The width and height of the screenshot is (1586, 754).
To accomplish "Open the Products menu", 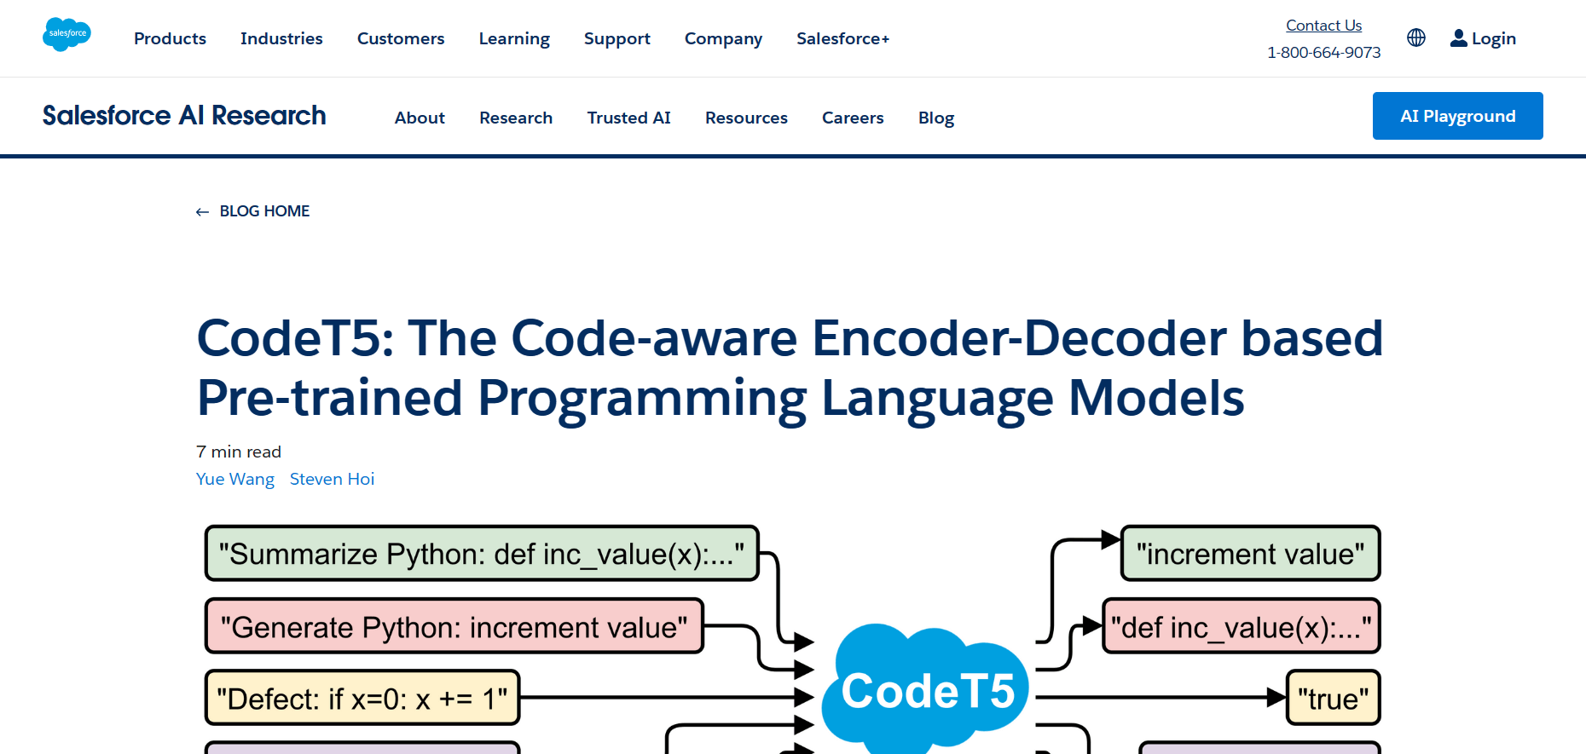I will [x=170, y=38].
